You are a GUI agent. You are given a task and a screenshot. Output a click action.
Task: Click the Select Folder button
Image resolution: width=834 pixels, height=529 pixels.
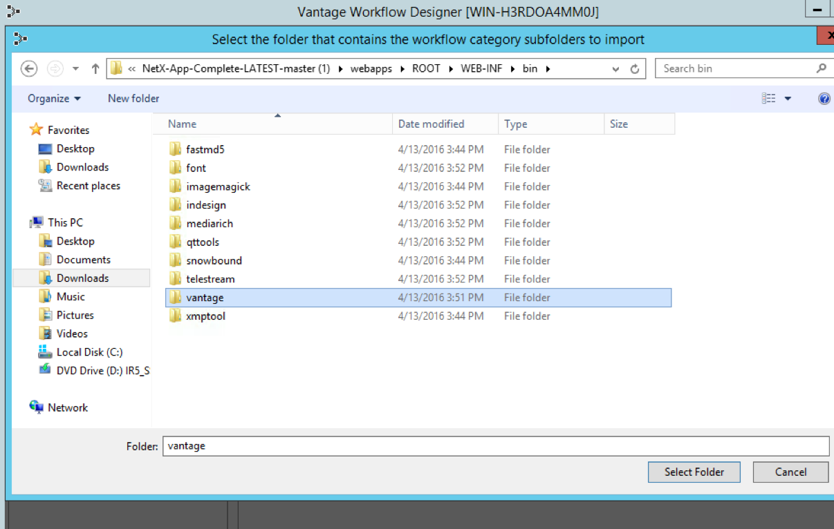point(694,472)
